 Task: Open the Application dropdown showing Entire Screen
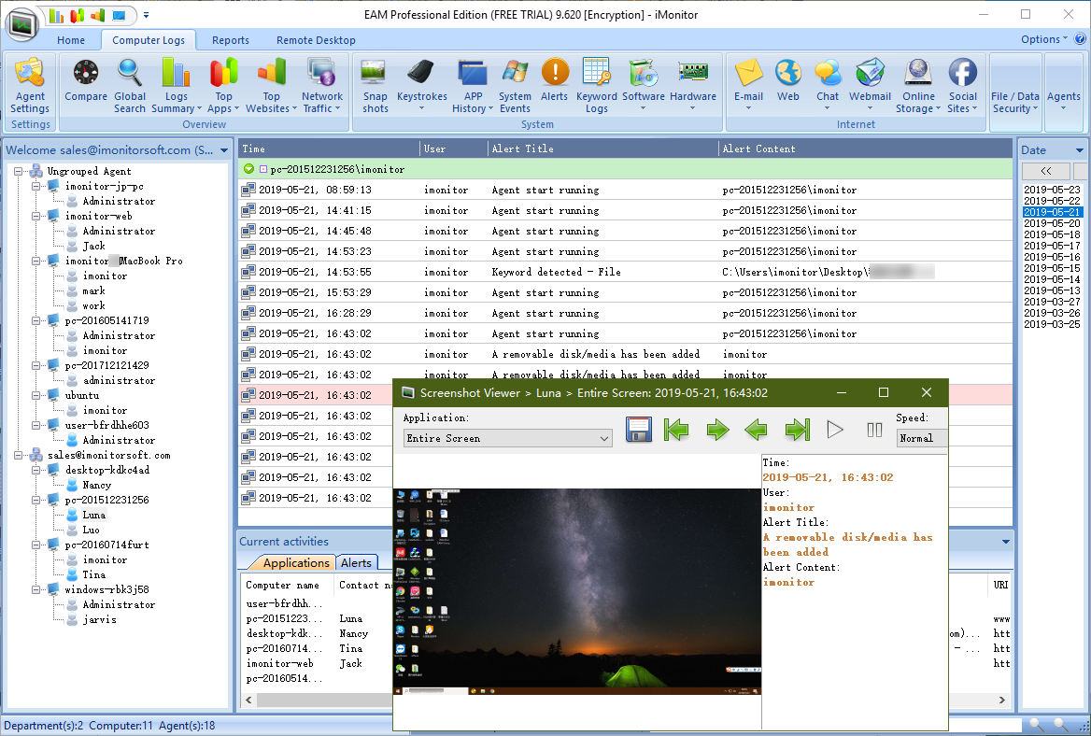pos(508,438)
